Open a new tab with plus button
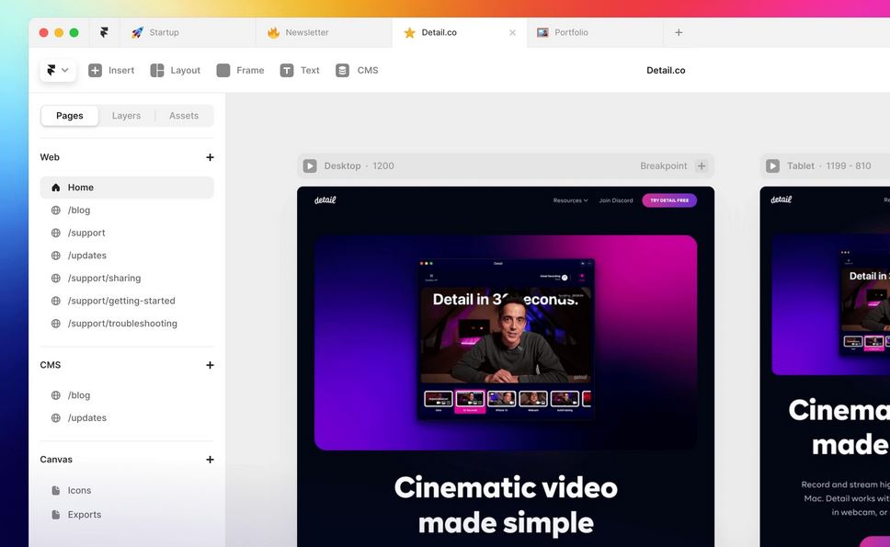Viewport: 890px width, 547px height. point(679,32)
